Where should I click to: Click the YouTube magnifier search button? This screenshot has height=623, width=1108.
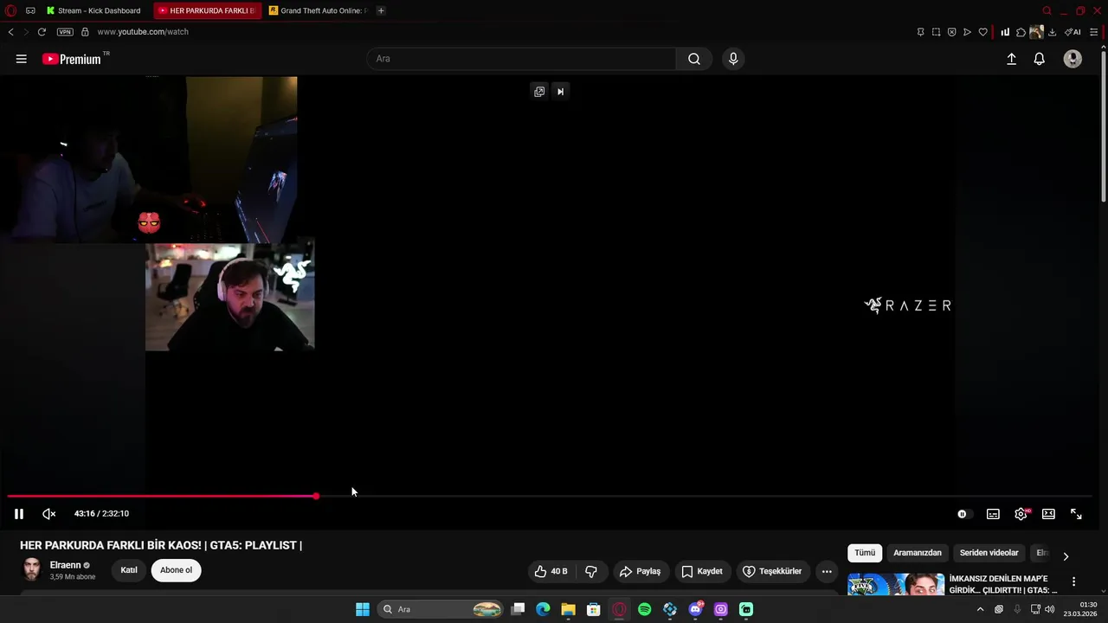coord(694,59)
